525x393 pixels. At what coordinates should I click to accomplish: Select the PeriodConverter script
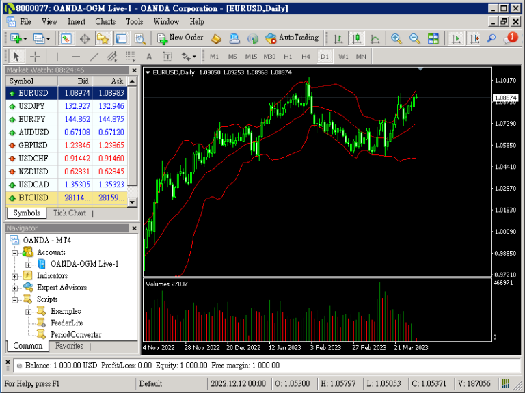point(76,335)
